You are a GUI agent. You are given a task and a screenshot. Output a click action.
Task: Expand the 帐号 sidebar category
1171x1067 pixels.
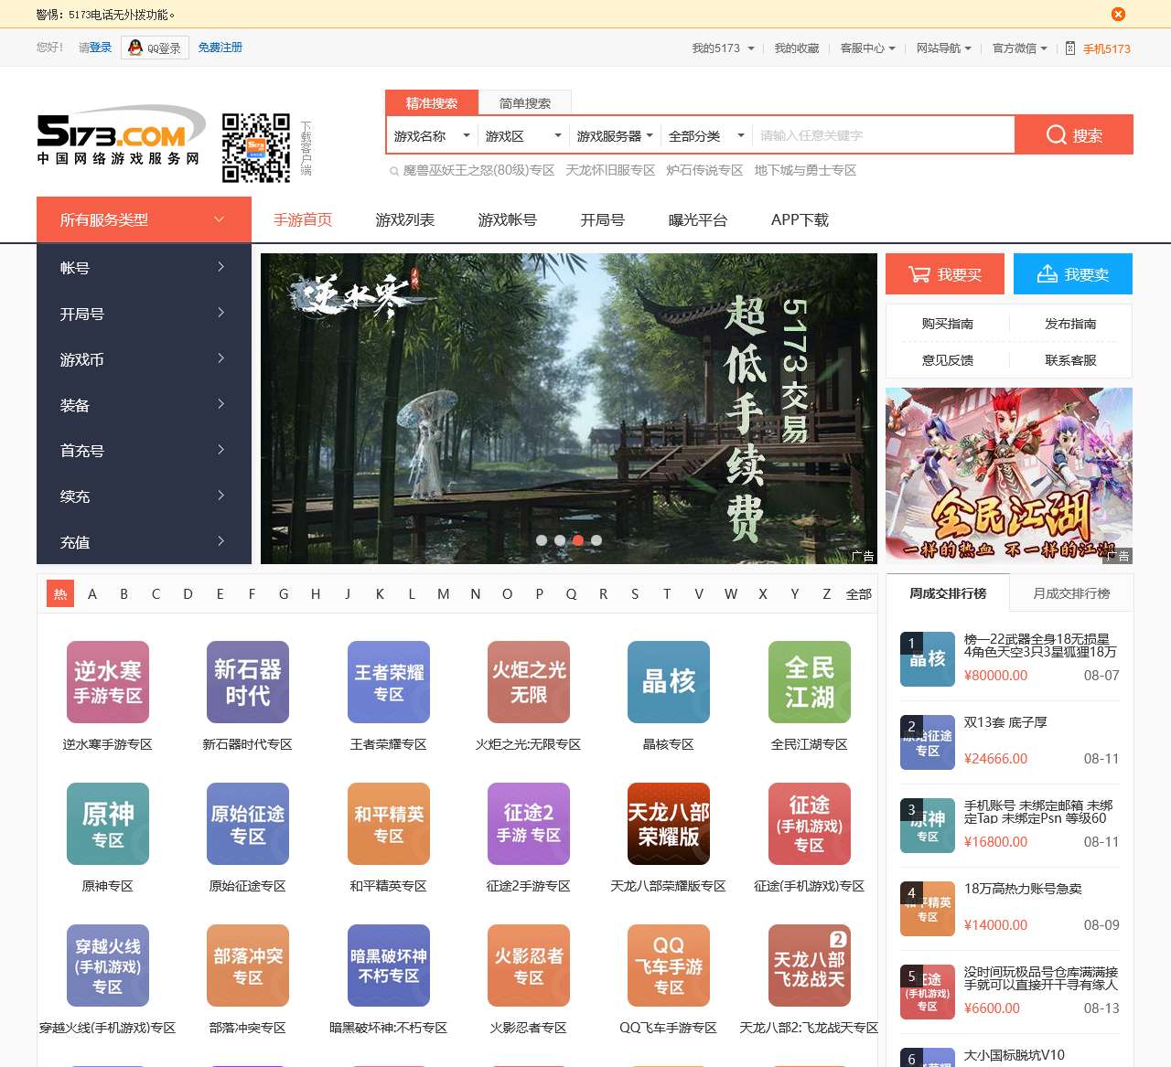(144, 268)
